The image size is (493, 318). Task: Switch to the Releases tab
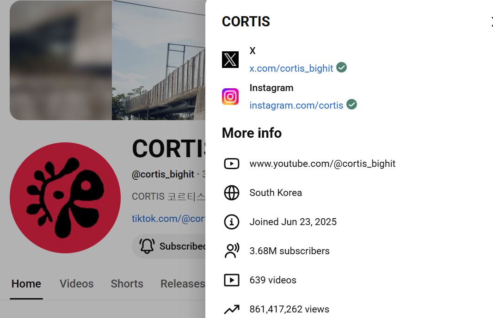(183, 284)
